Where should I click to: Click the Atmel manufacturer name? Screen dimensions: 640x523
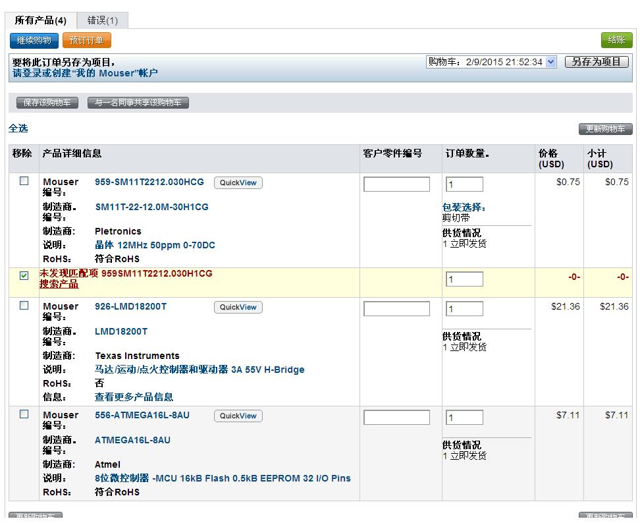[107, 464]
